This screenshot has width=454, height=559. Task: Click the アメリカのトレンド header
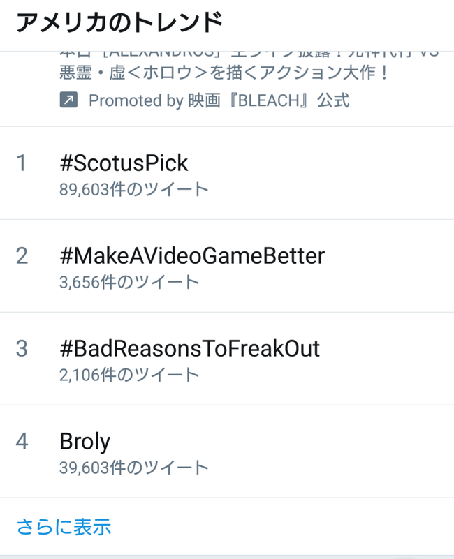pos(119,22)
